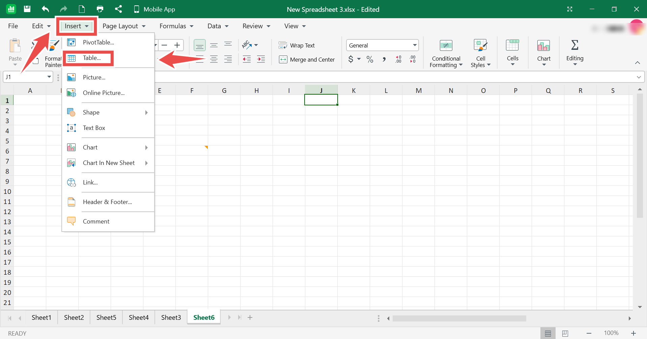Switch to Sheet1 tab
The image size is (647, 339).
41,317
